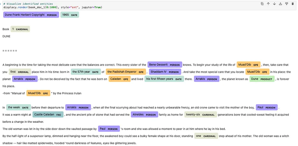Select 'the 57th year' DATE entity

86,72
